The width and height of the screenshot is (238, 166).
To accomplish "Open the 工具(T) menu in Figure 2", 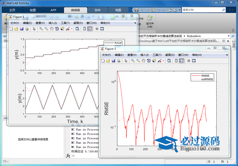I will click(157, 55).
